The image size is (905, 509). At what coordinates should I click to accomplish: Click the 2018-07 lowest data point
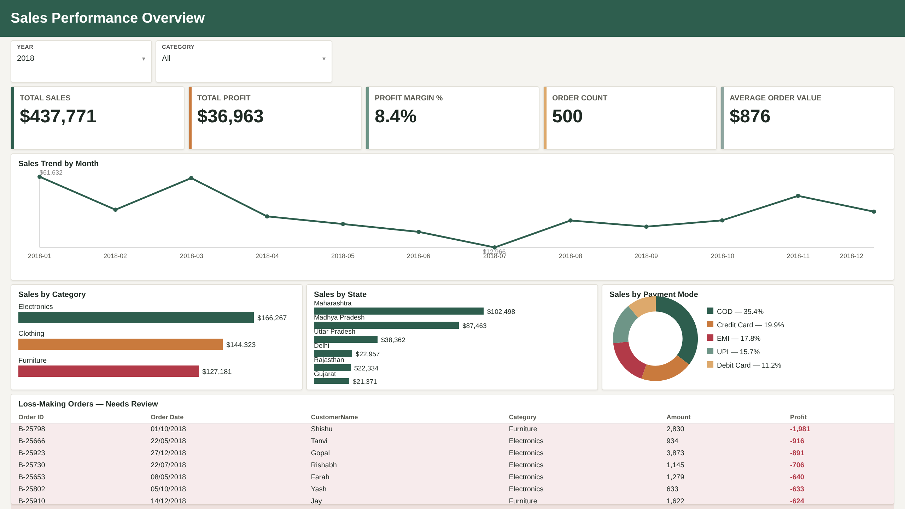(495, 247)
